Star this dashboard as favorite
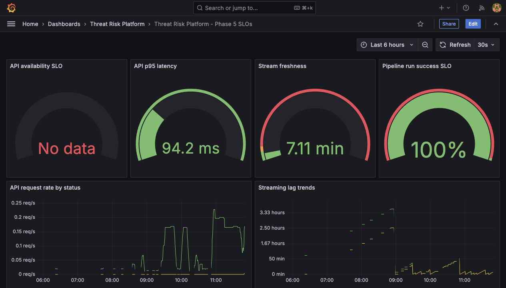Screen dimensions: 506x288 click(x=420, y=24)
